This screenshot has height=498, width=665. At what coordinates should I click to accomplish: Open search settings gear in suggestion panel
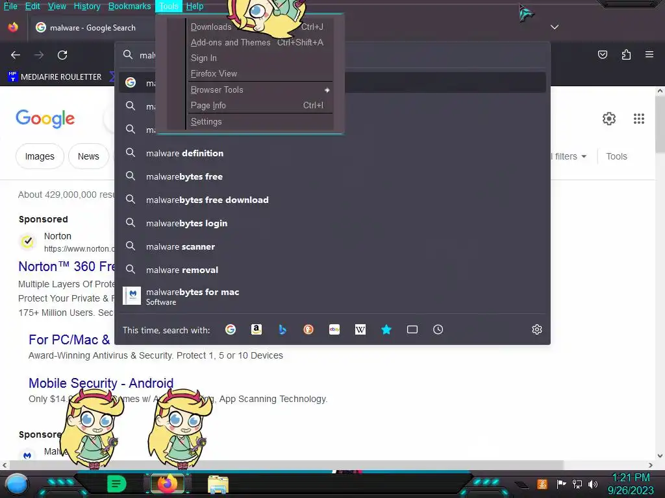(537, 329)
